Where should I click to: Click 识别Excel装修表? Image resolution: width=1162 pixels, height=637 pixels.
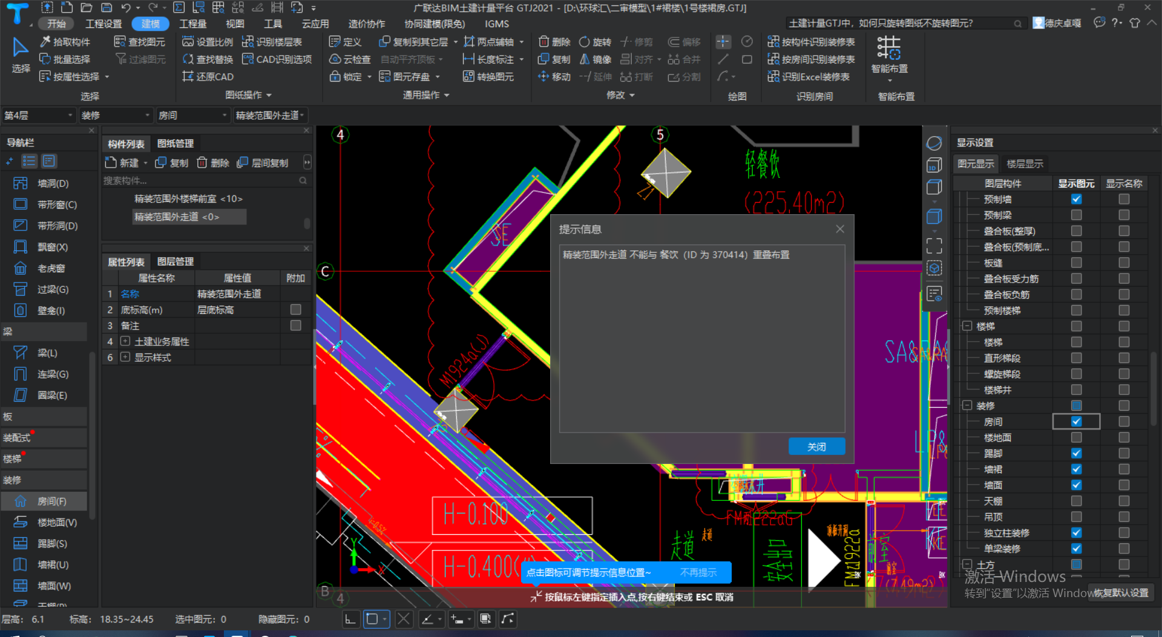[x=809, y=77]
